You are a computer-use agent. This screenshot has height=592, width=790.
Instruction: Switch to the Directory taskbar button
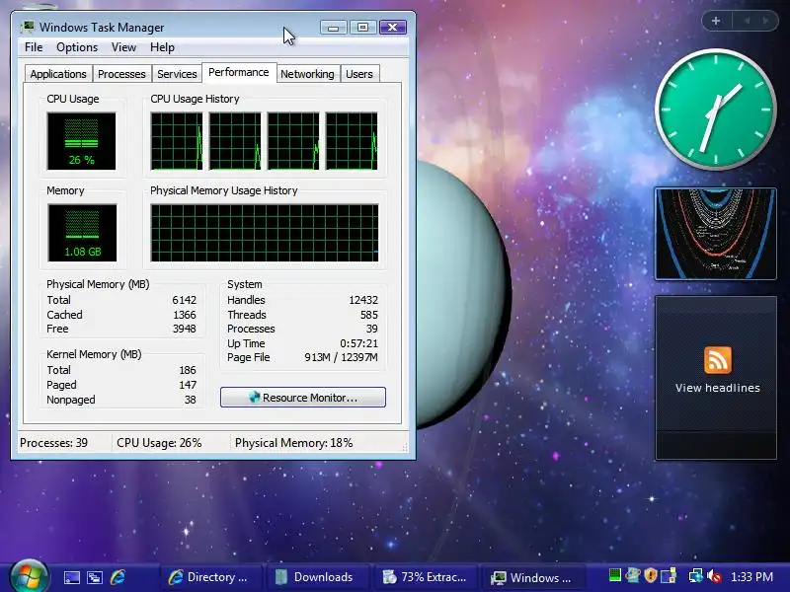click(211, 577)
